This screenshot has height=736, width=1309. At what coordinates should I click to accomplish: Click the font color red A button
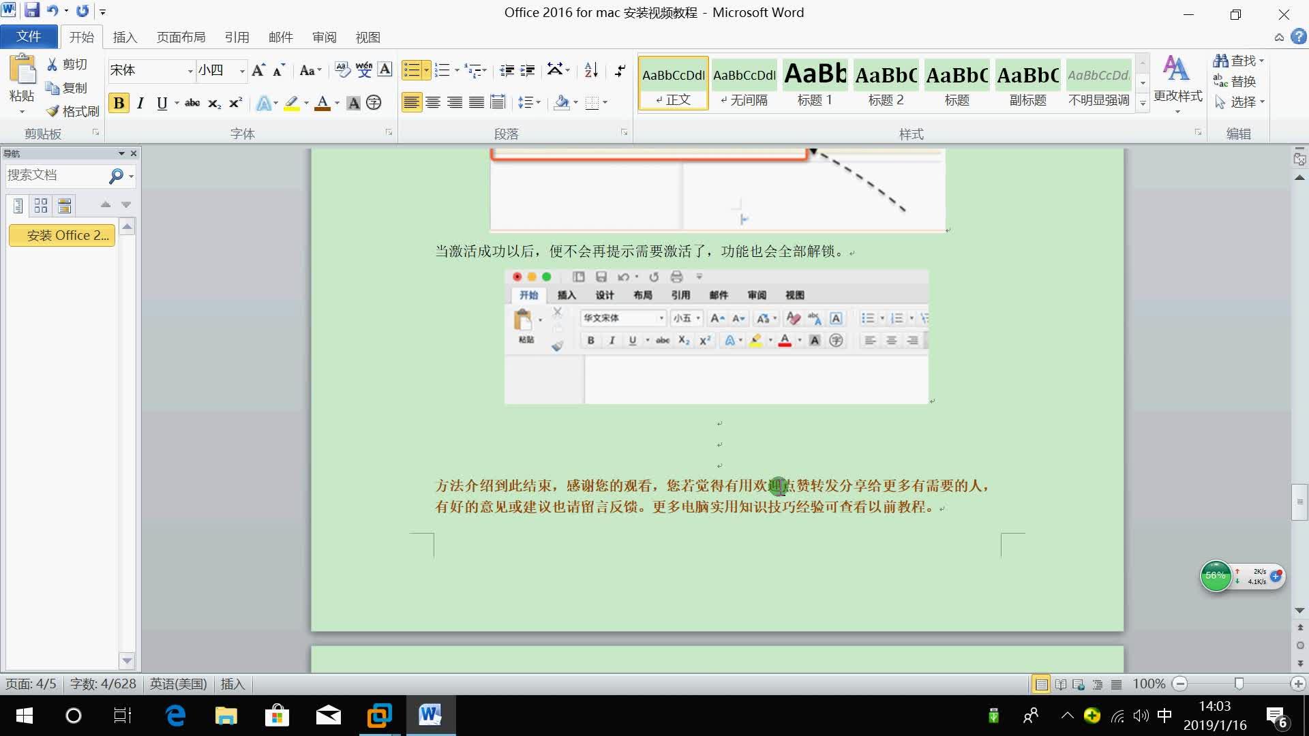click(322, 103)
